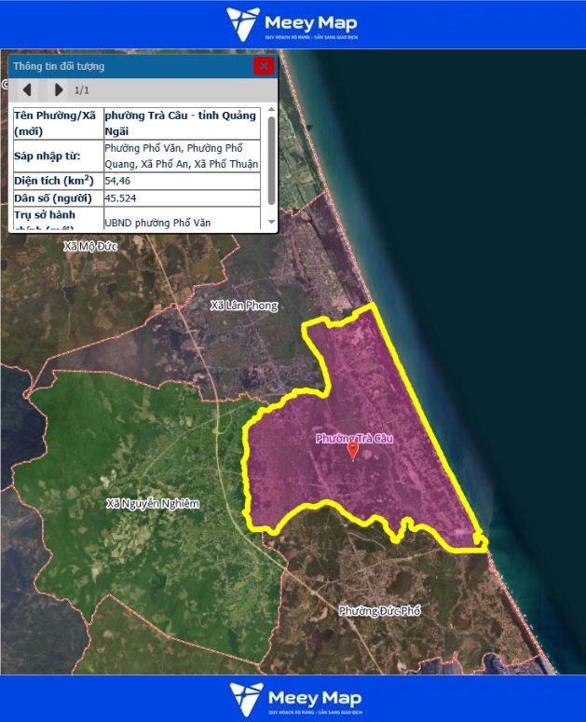Click the next record arrow in info panel
The width and height of the screenshot is (586, 722).
59,89
